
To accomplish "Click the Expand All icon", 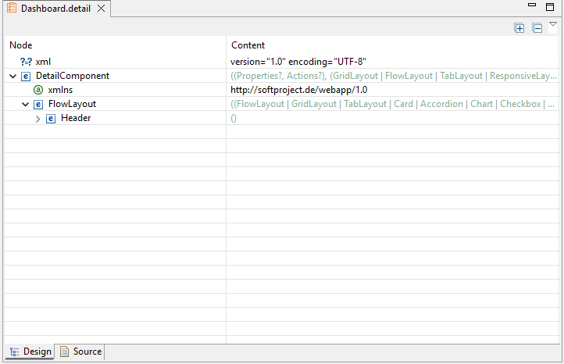I will click(519, 28).
